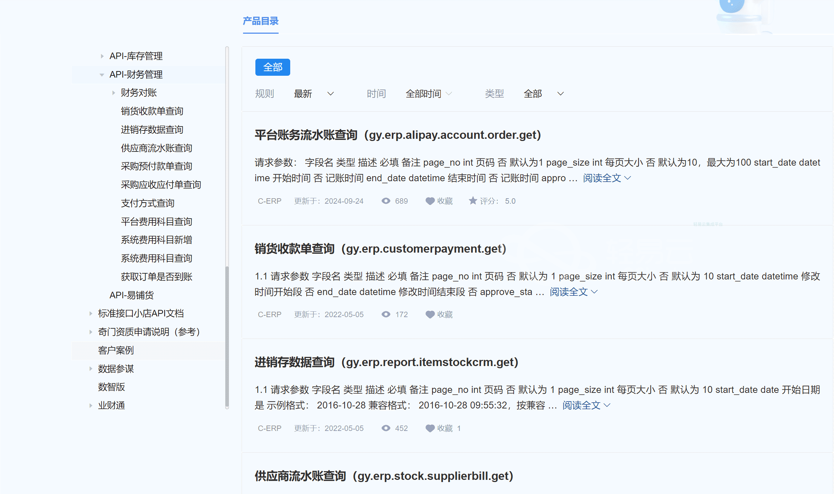Click the eye view-count icon showing 452
The width and height of the screenshot is (834, 494).
point(386,428)
